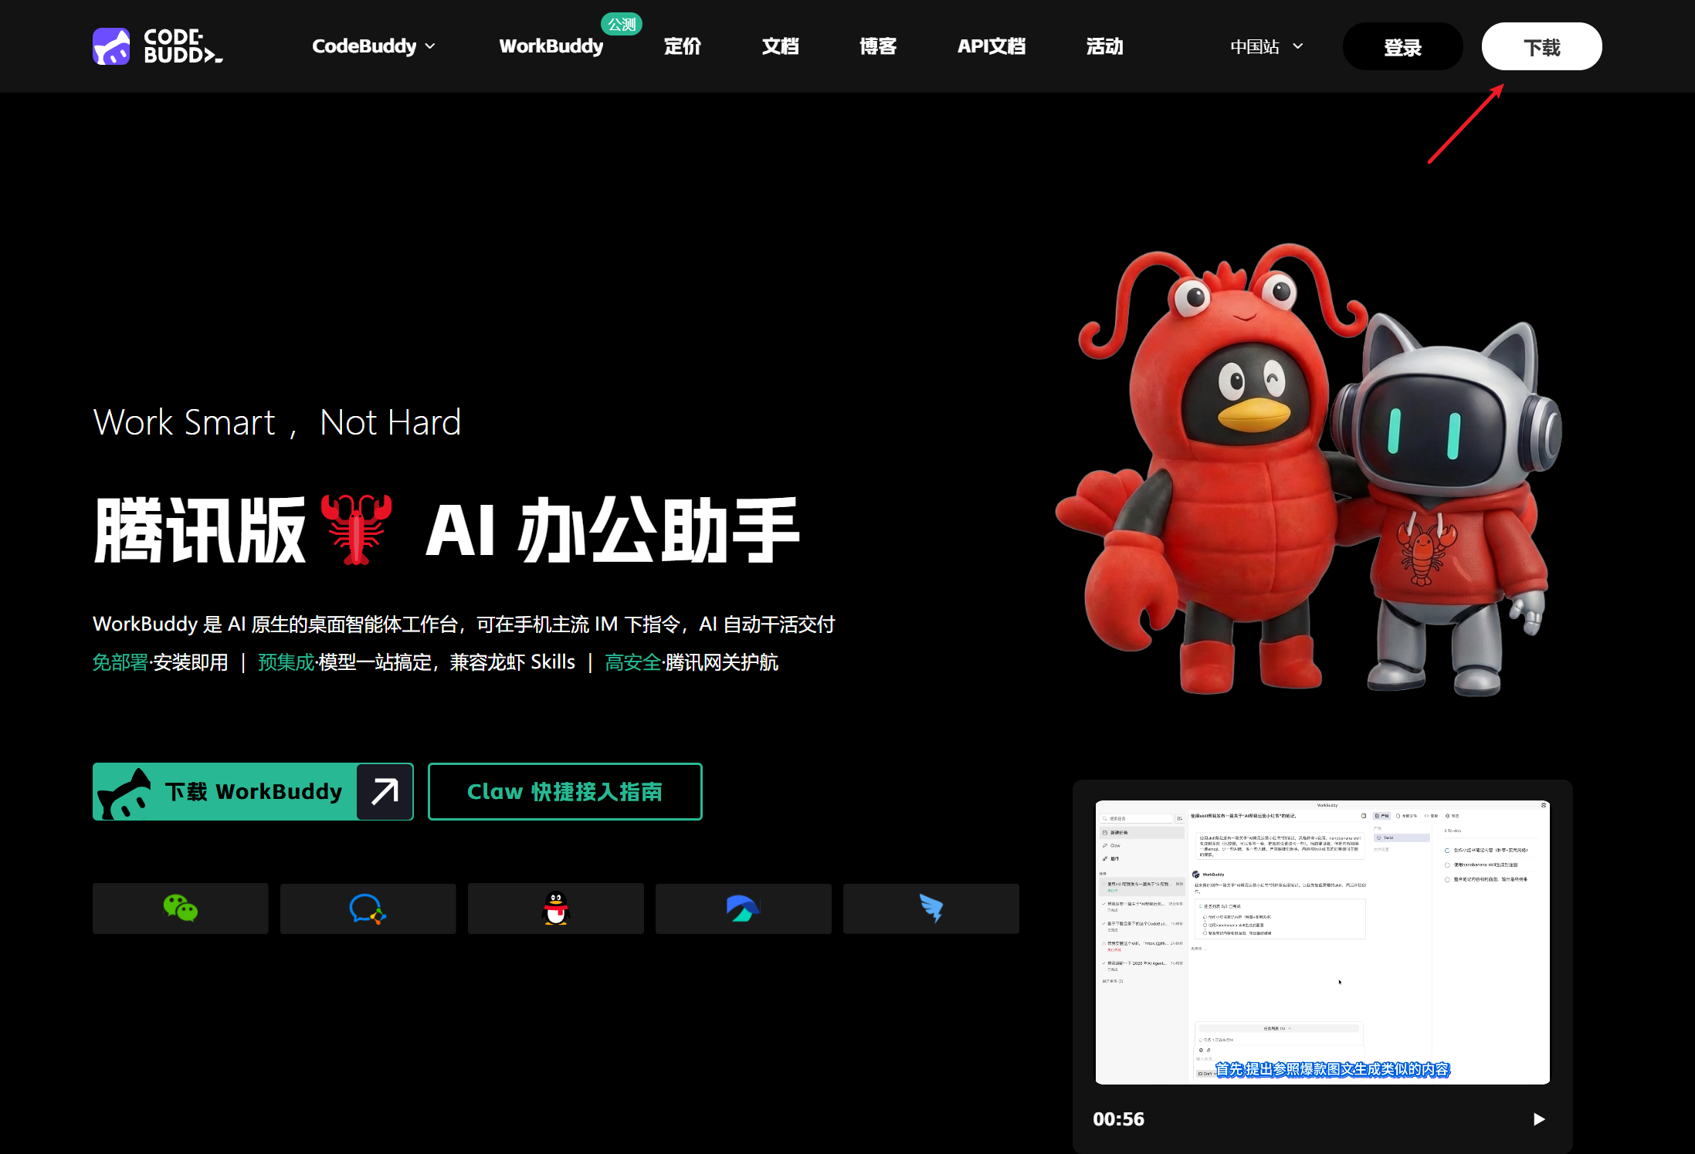The width and height of the screenshot is (1695, 1154).
Task: Click the 登录 login button
Action: point(1402,47)
